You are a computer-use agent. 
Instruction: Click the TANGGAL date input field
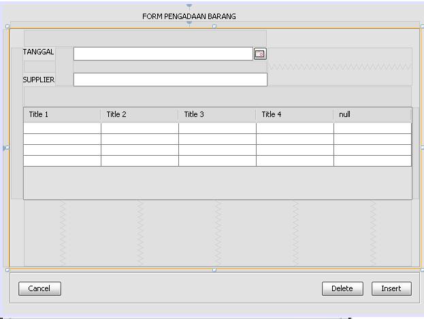[x=163, y=54]
